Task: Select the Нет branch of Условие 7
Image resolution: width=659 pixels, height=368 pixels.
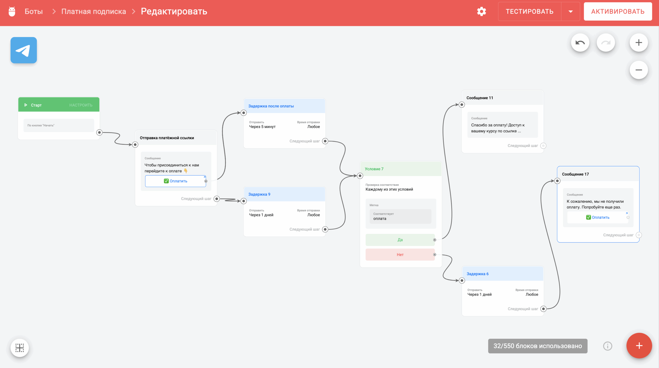Action: [x=400, y=255]
